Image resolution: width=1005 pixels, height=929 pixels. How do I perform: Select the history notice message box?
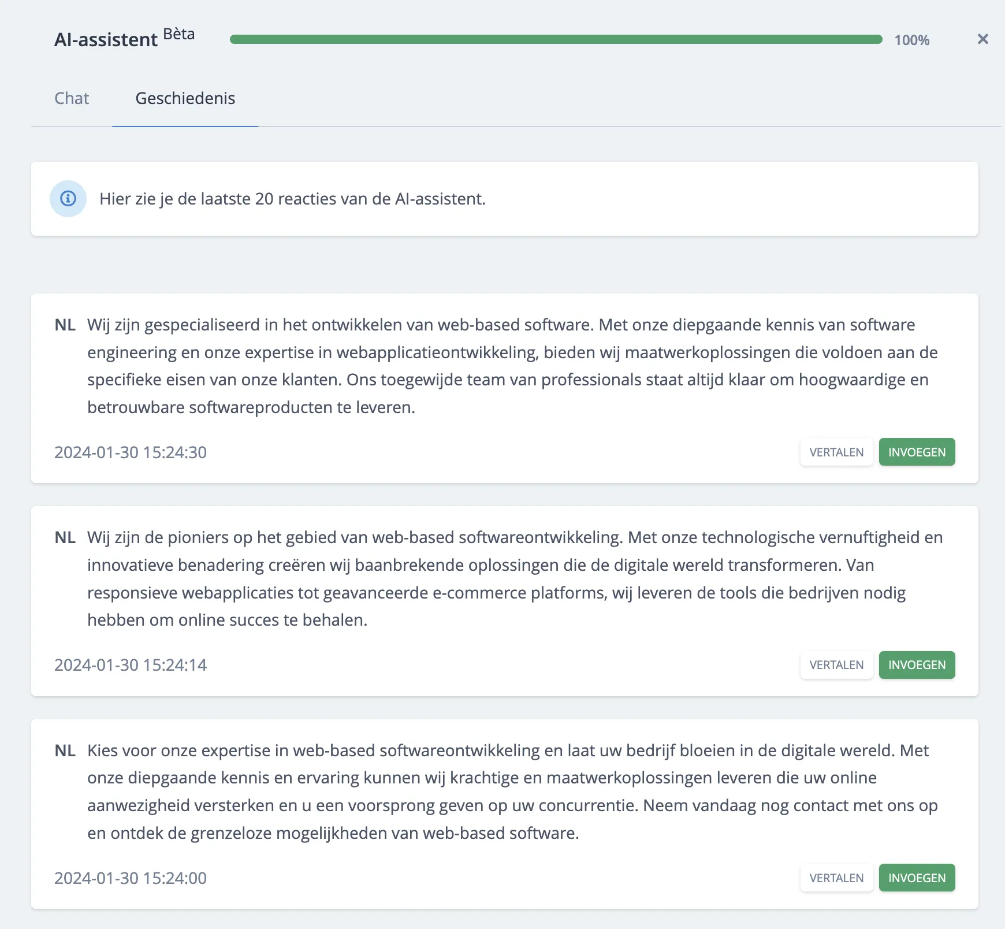click(x=502, y=199)
